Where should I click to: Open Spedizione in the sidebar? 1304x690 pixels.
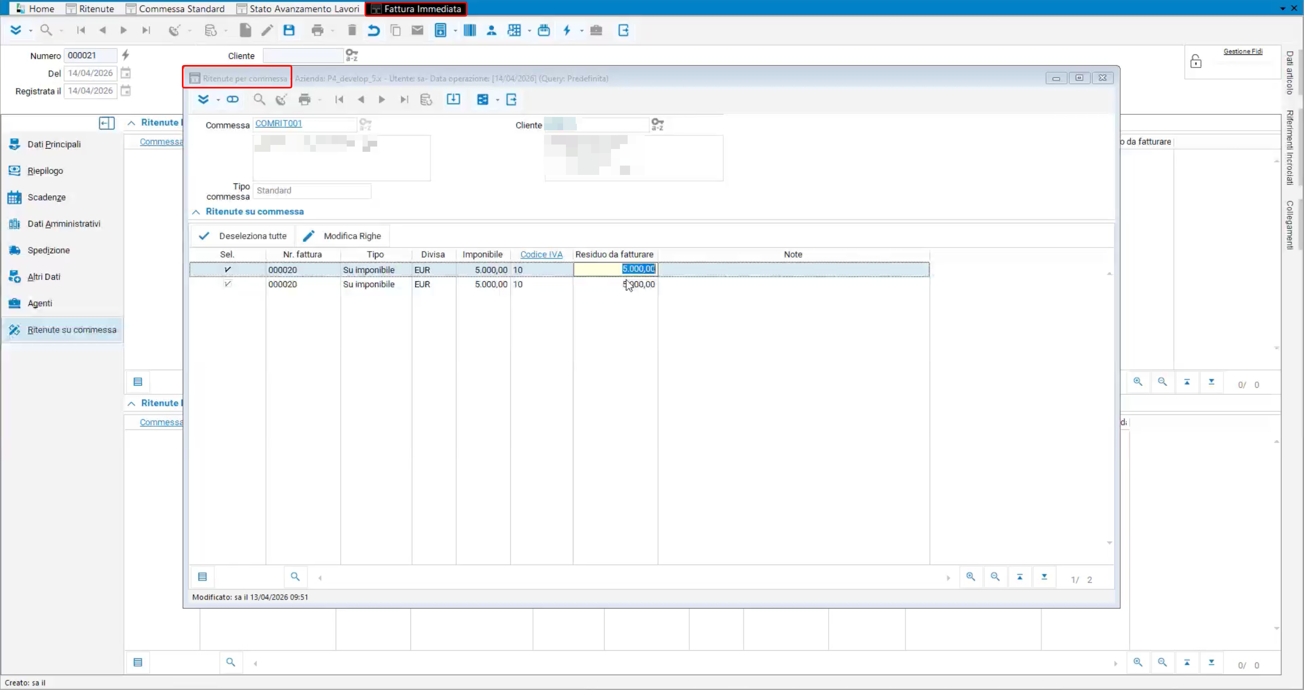pyautogui.click(x=49, y=250)
